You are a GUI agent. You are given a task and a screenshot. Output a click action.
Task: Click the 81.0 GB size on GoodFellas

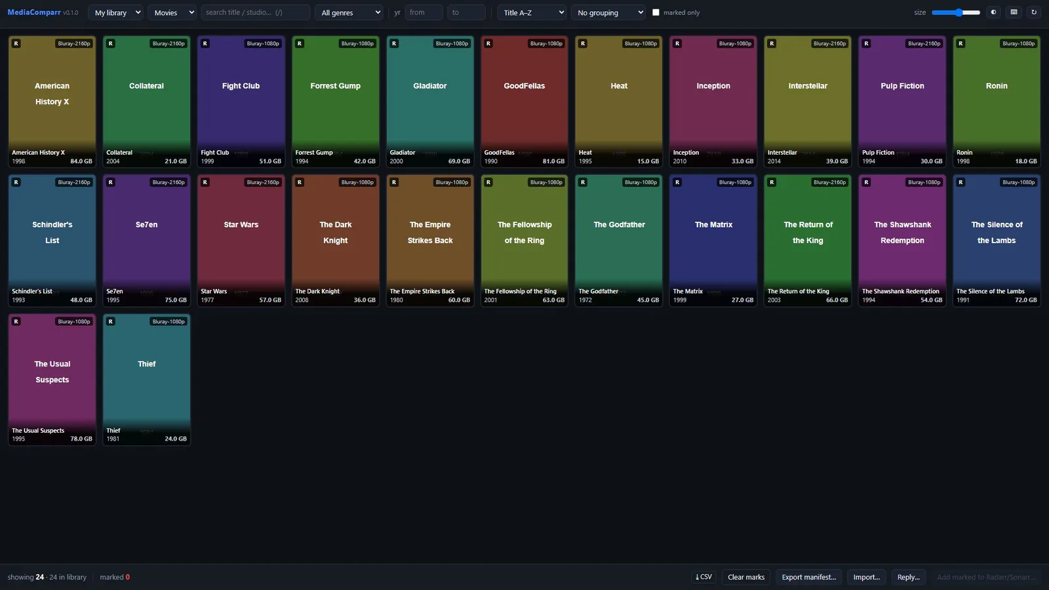pyautogui.click(x=553, y=161)
